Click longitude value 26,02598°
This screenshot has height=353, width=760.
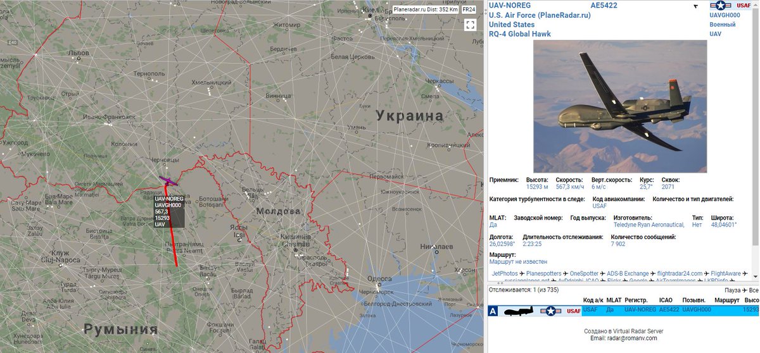click(502, 244)
